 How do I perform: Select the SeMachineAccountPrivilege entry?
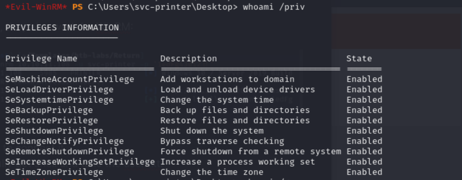click(x=69, y=79)
